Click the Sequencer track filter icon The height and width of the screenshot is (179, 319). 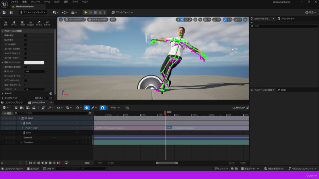pos(90,113)
